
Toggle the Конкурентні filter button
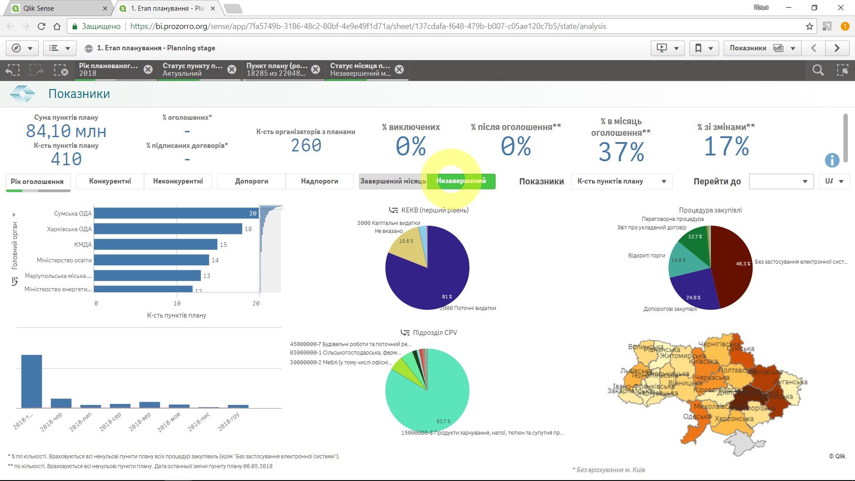pos(110,181)
